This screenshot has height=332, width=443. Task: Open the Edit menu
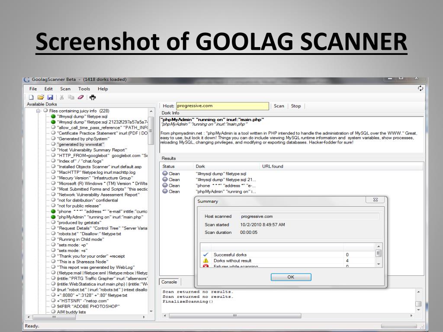[x=48, y=89]
